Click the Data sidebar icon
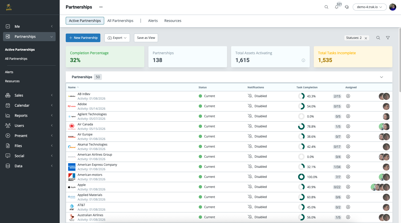 pyautogui.click(x=8, y=166)
